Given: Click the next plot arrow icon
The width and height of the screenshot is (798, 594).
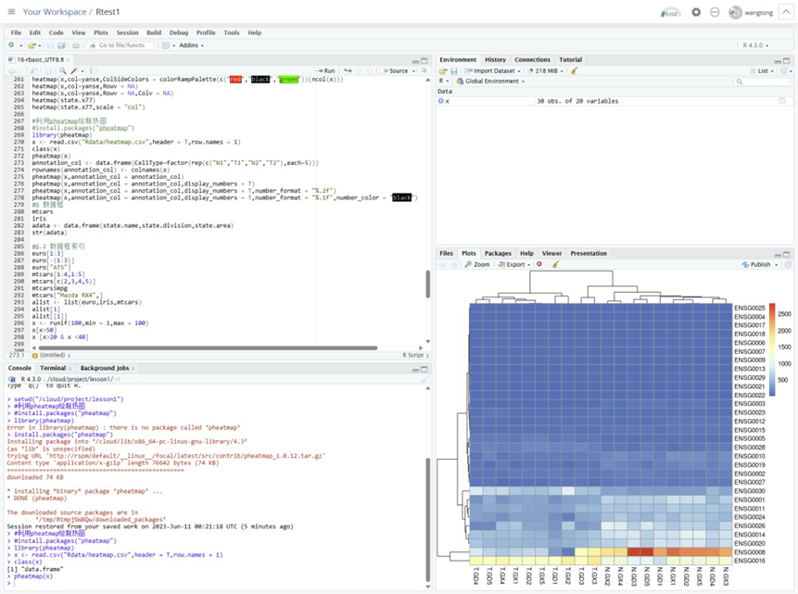Looking at the screenshot, I should click(454, 265).
